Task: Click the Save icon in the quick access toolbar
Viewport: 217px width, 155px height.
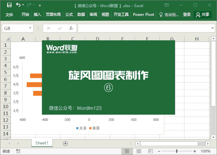Action: point(9,5)
